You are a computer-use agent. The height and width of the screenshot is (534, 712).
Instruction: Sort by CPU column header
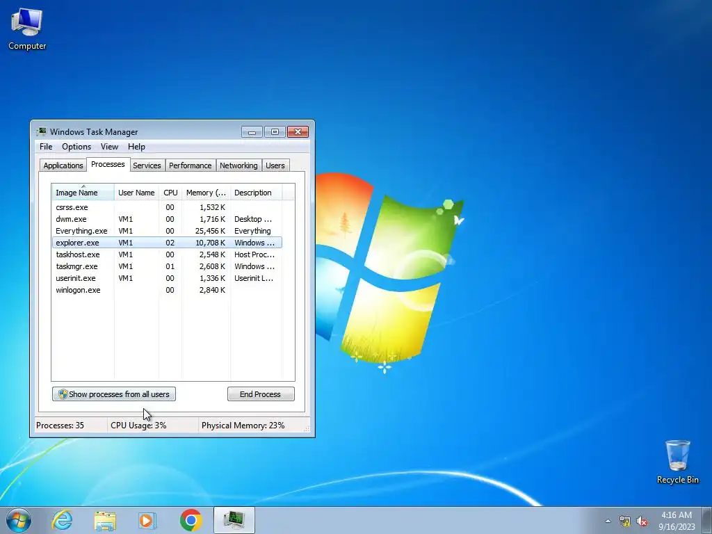(170, 193)
